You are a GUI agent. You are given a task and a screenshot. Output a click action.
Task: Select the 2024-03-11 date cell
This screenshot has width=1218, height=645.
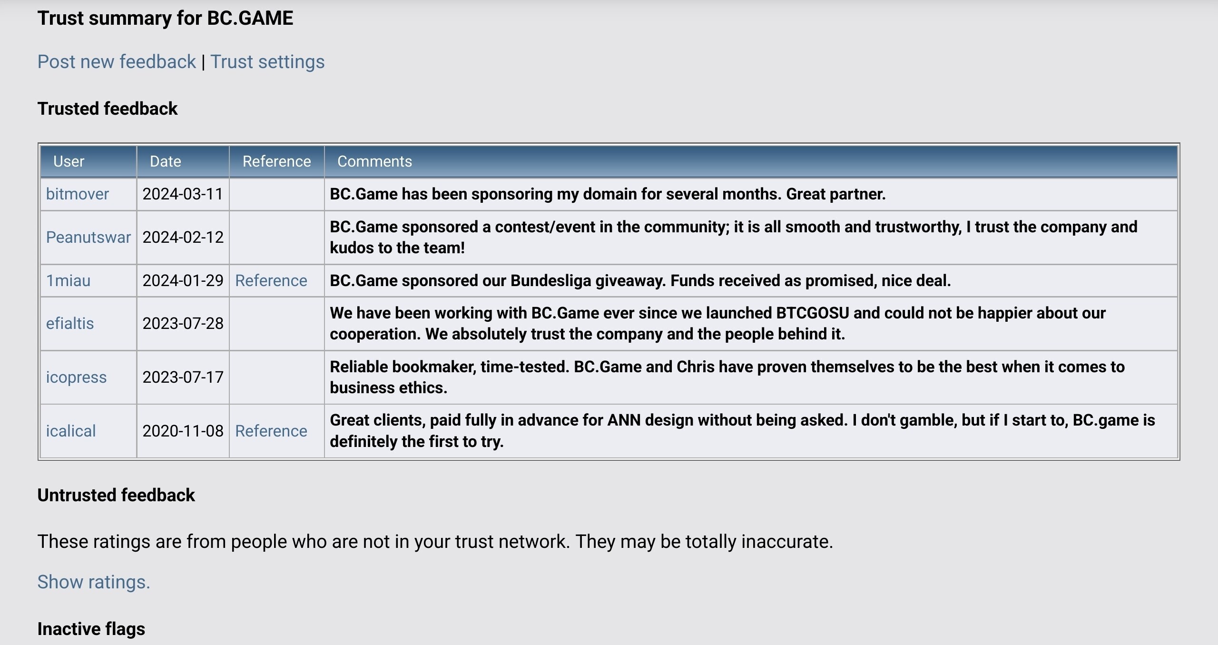click(x=183, y=194)
